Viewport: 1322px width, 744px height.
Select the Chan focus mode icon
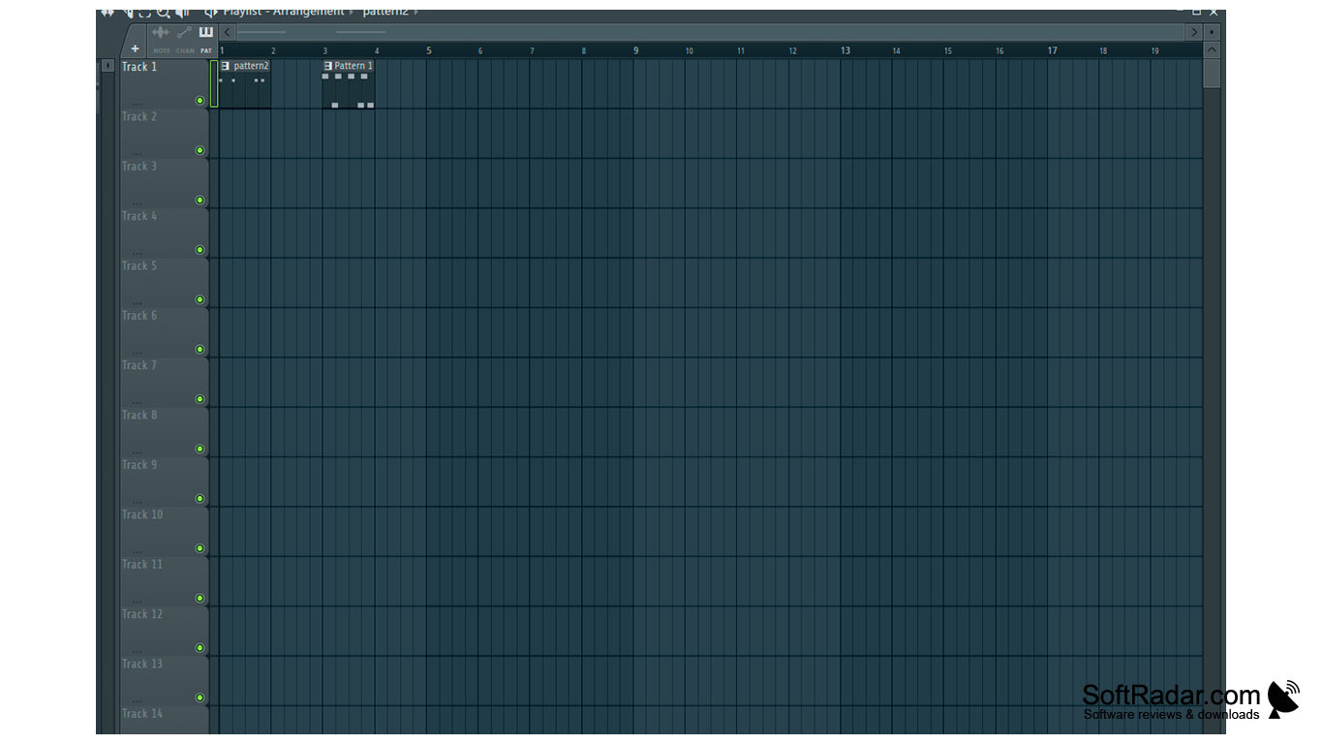pos(184,33)
